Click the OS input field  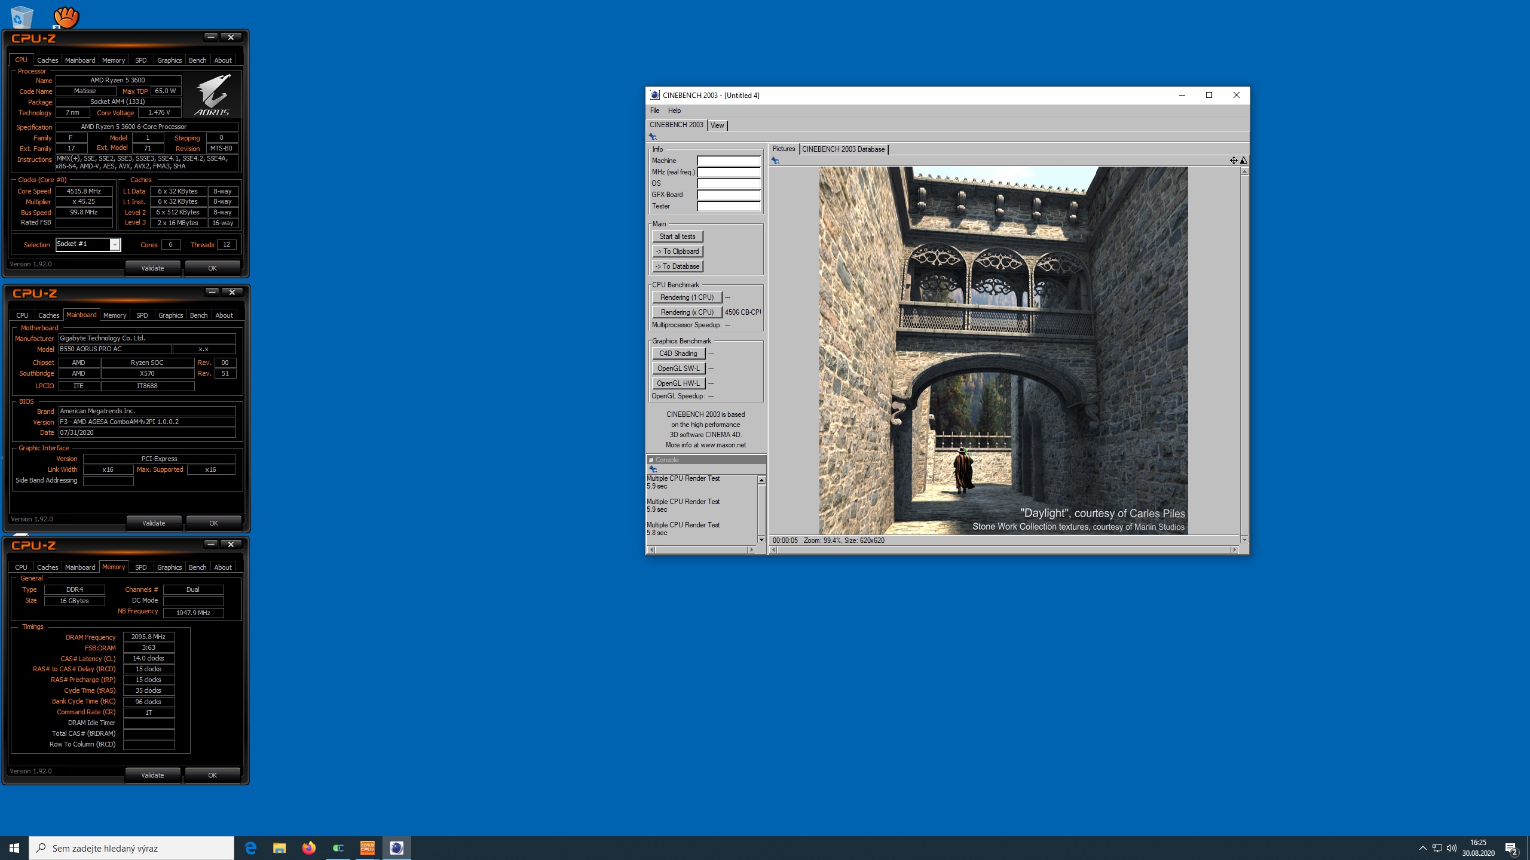pos(729,183)
